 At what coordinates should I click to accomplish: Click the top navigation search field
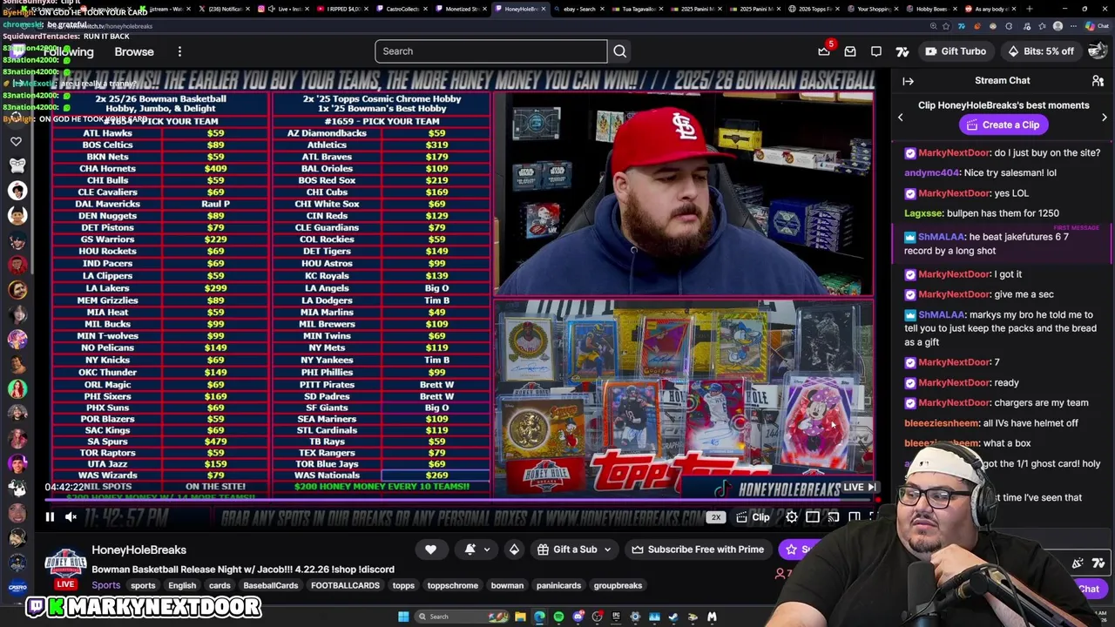point(491,51)
